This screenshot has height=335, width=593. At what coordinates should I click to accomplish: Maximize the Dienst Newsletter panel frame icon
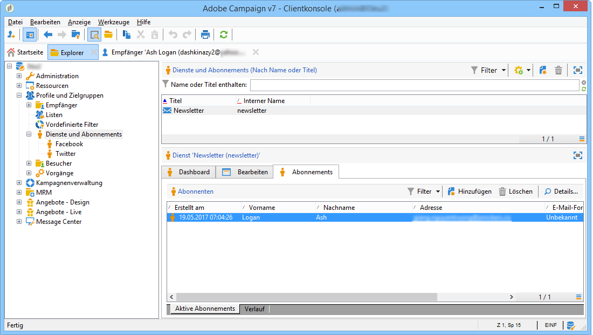(x=578, y=155)
